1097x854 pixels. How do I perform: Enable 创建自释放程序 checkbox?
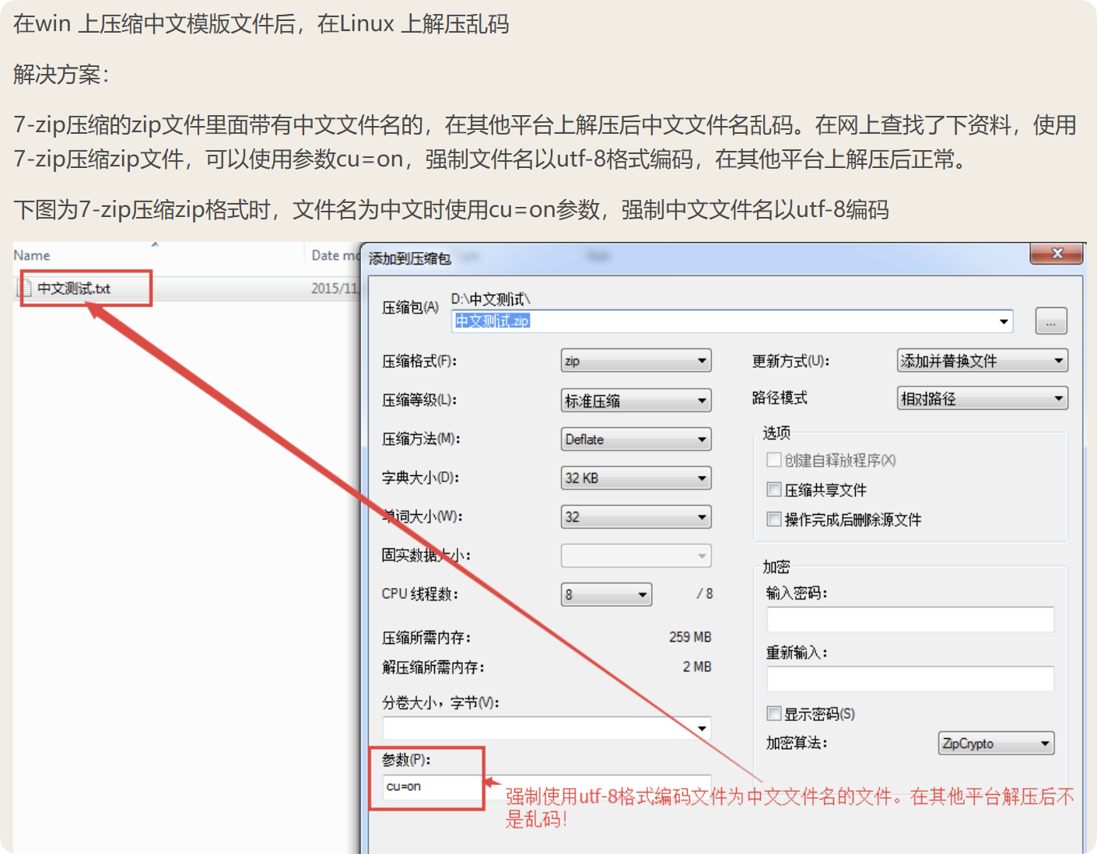(x=774, y=460)
